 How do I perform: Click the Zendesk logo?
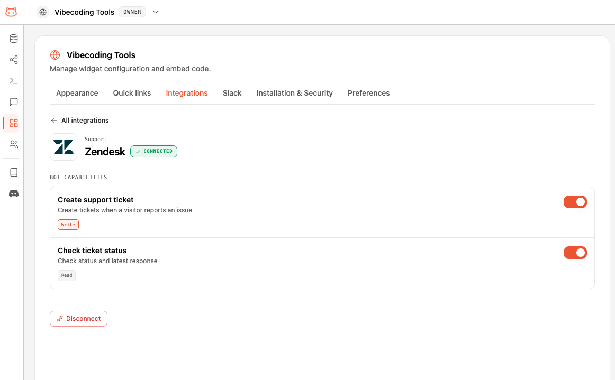point(64,147)
